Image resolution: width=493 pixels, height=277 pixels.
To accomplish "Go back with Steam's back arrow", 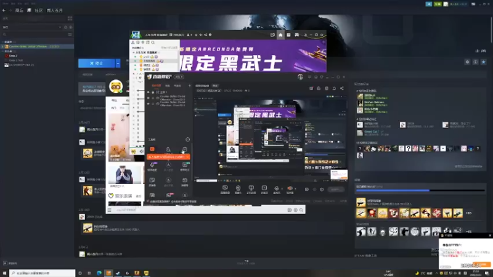I will [x=4, y=10].
